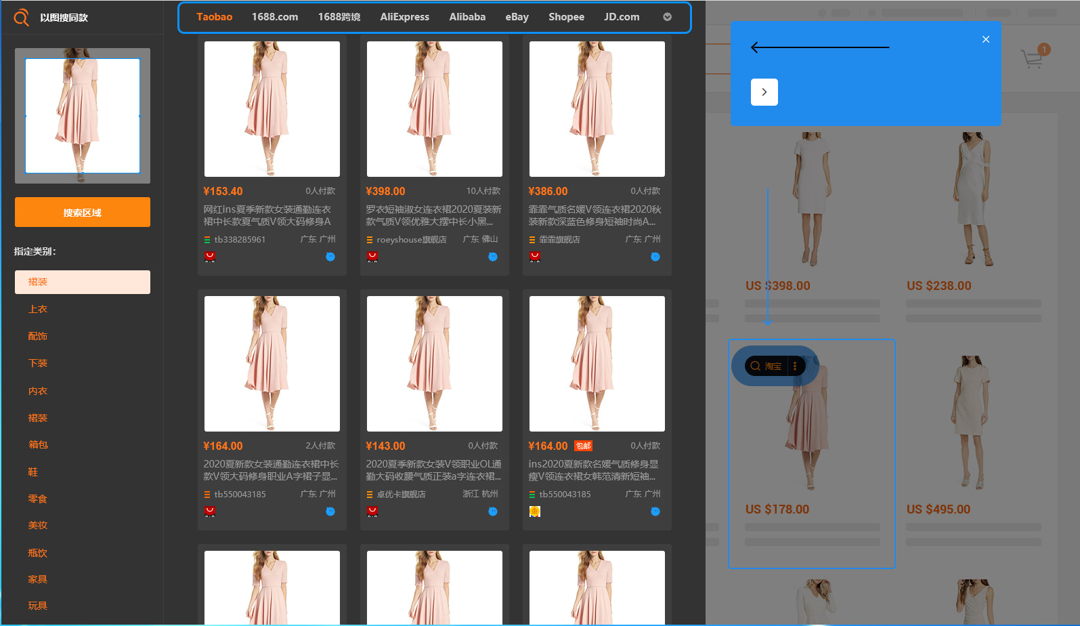
Task: Switch to the JD.com tab
Action: pyautogui.click(x=622, y=17)
